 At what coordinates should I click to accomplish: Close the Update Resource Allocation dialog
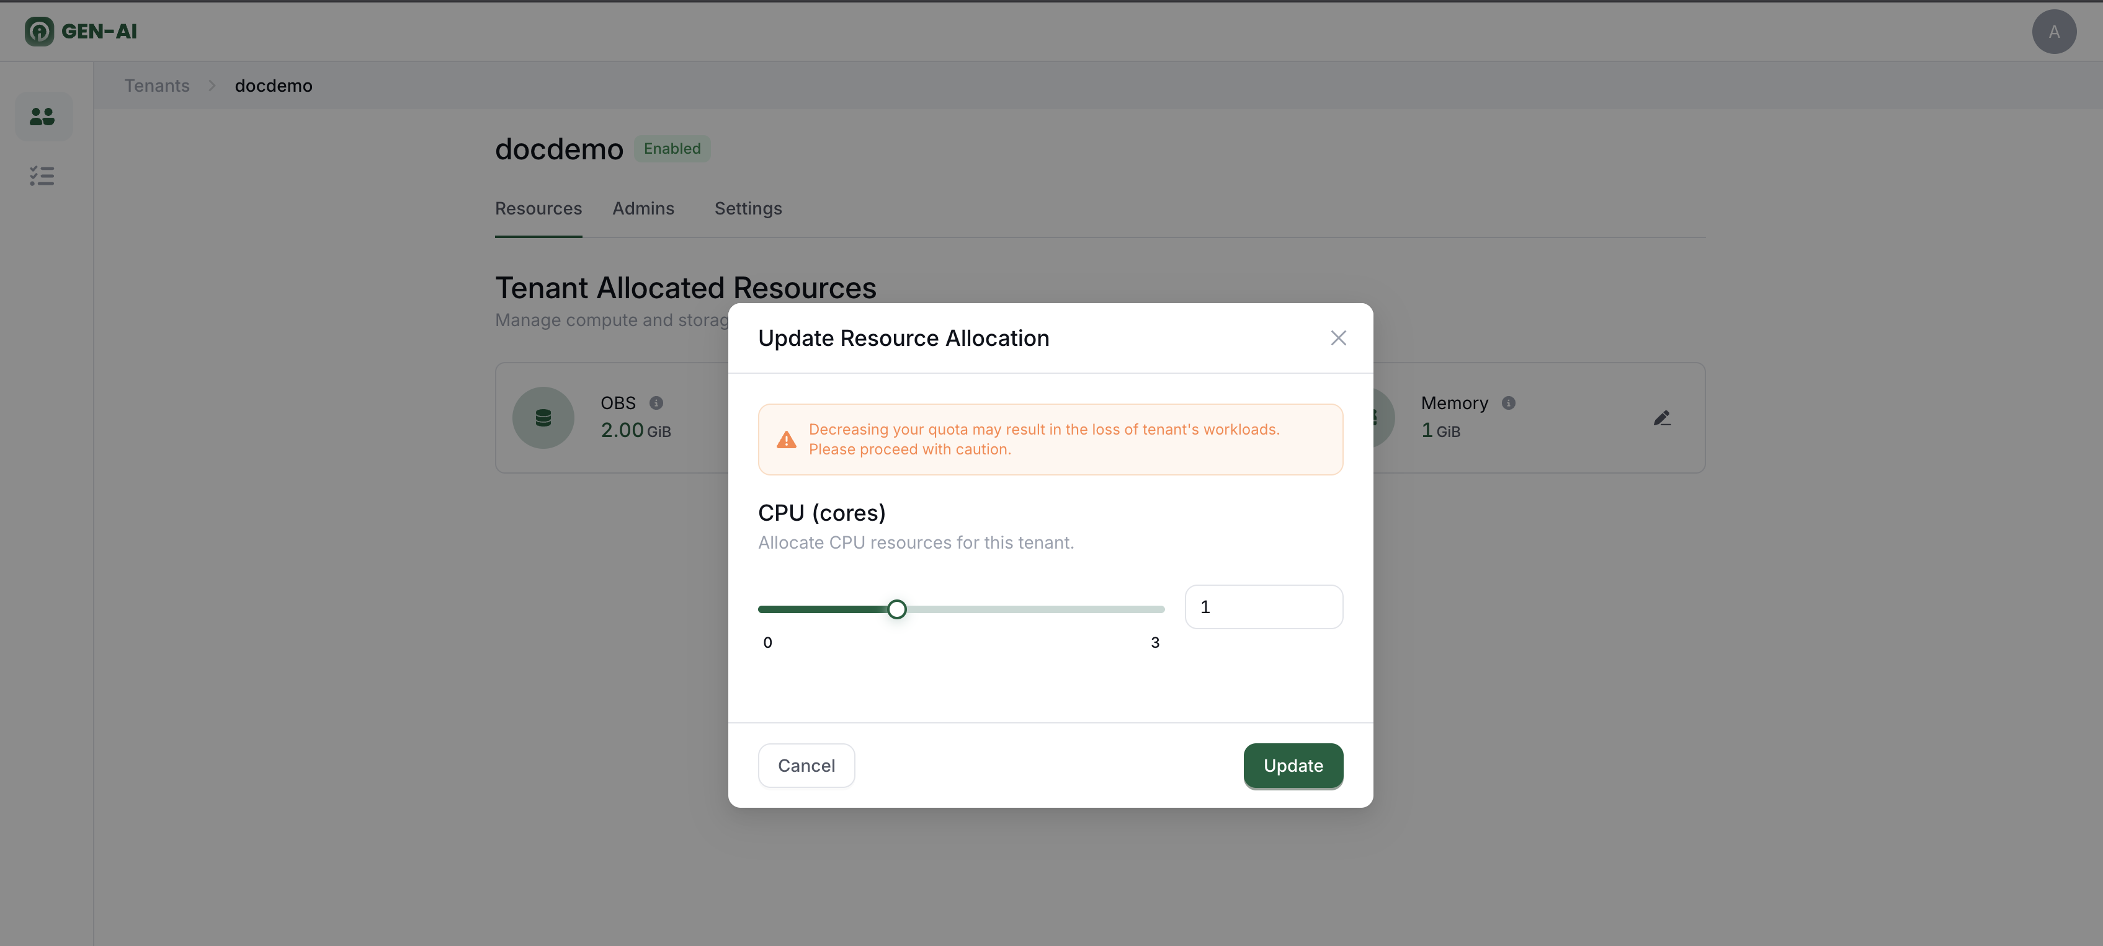tap(1338, 338)
